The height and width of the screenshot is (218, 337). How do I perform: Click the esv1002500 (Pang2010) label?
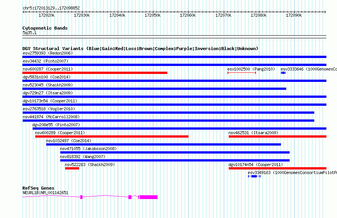pyautogui.click(x=251, y=69)
